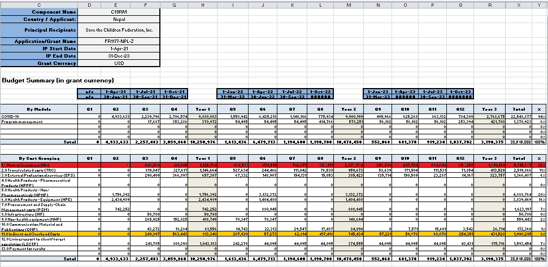Click '8.0 Infrastructure (INF)' row label
This screenshot has width=548, height=267.
click(x=38, y=213)
